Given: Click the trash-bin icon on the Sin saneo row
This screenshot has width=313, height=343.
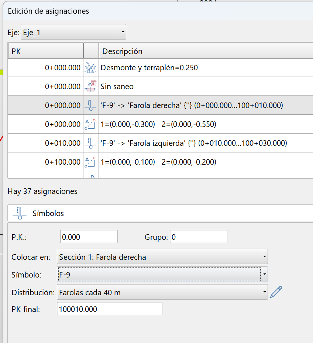Looking at the screenshot, I should pyautogui.click(x=91, y=86).
